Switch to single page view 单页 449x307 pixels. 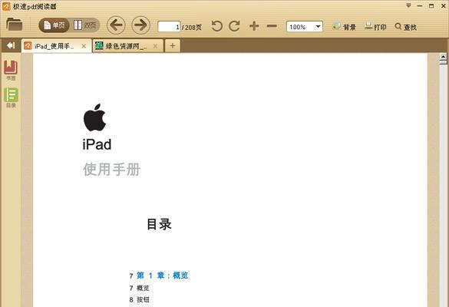[x=54, y=25]
